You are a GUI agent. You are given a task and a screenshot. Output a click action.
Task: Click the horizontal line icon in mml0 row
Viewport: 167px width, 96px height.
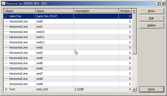click(x=6, y=21)
